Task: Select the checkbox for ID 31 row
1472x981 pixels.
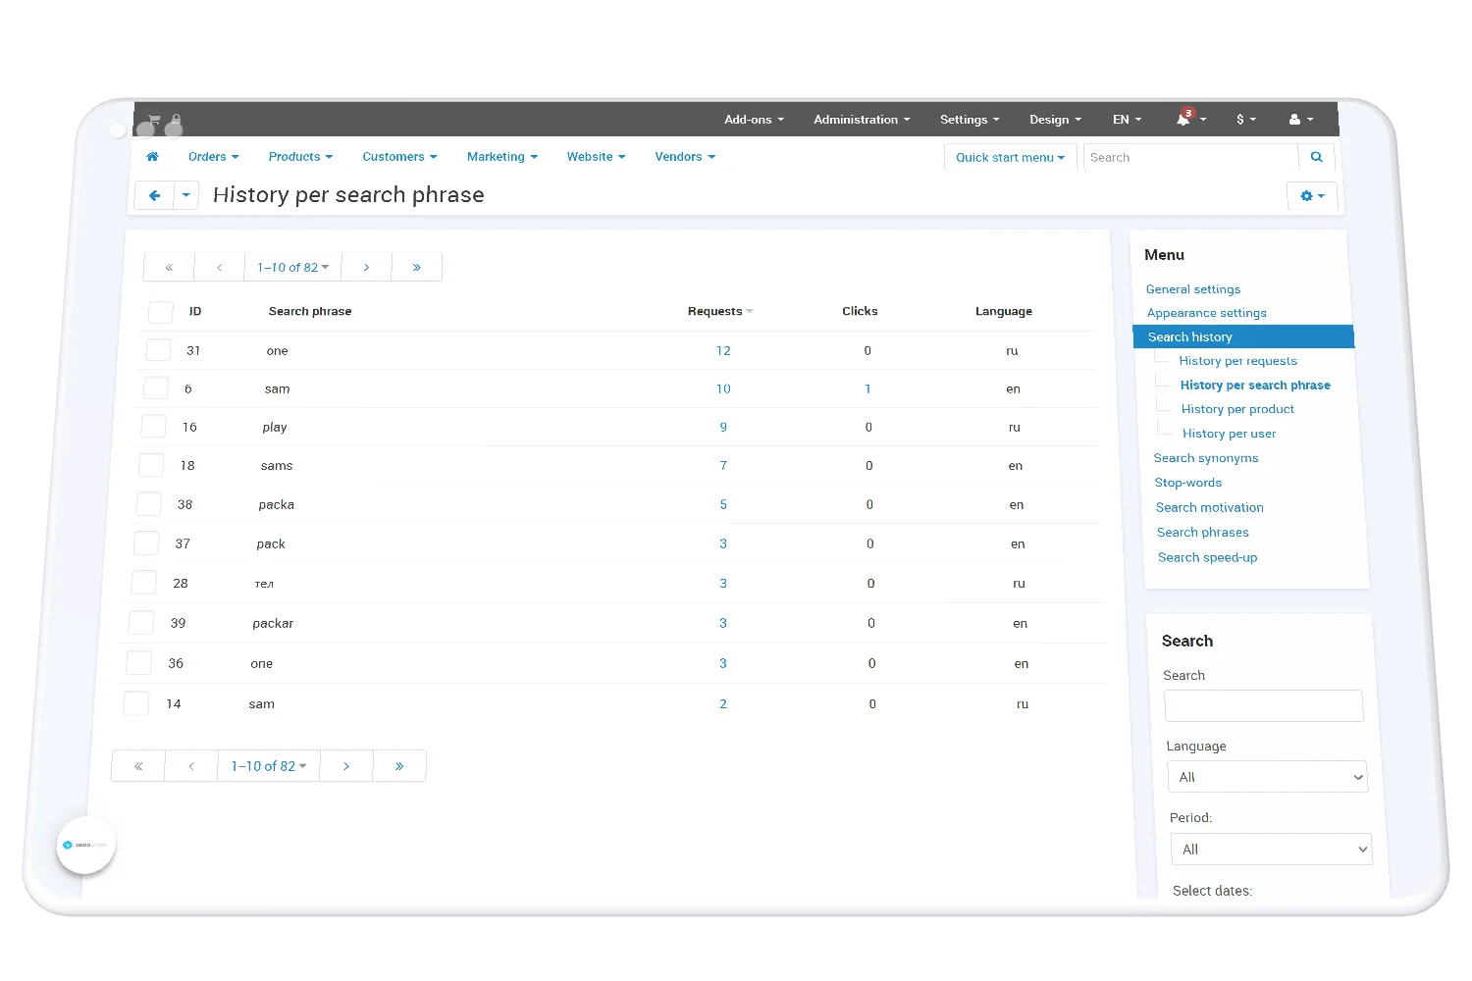Action: pyautogui.click(x=158, y=350)
